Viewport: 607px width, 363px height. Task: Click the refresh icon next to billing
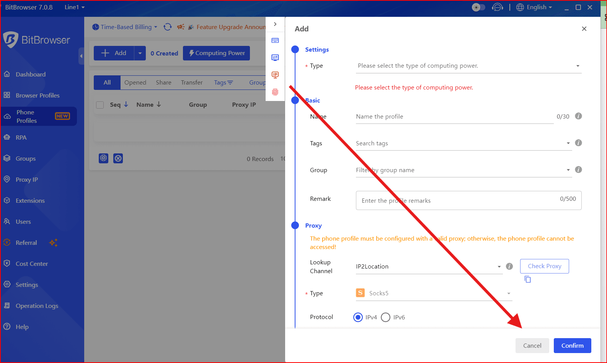[x=168, y=27]
